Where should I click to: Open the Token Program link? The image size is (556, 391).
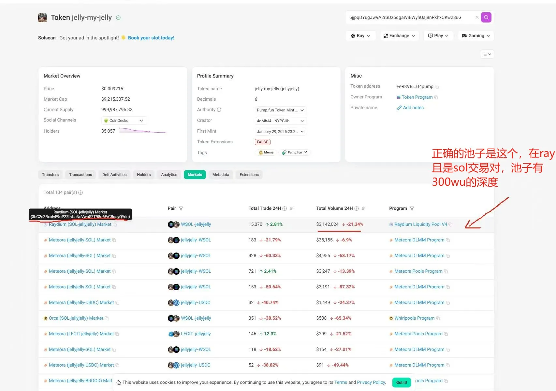[x=417, y=97]
